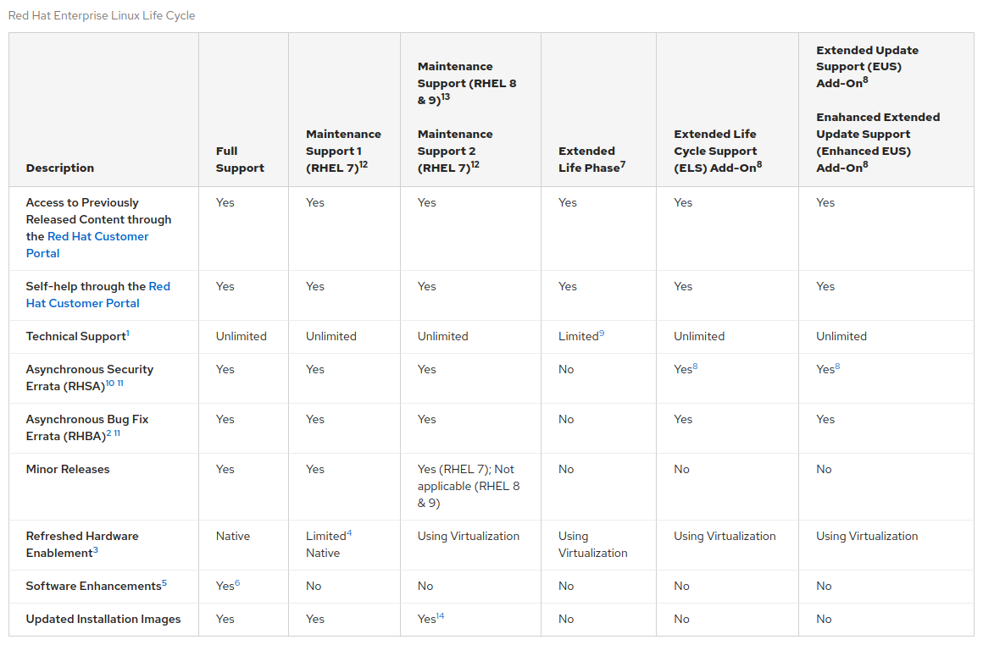This screenshot has width=983, height=645.
Task: Follow footnote 8 on EUS Add-On security errata Yes
Action: click(837, 367)
